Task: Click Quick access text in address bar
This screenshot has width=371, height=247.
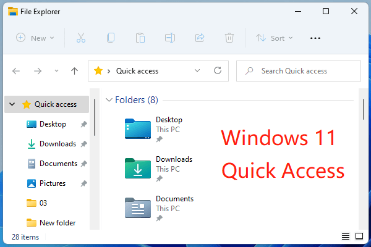Action: (137, 71)
